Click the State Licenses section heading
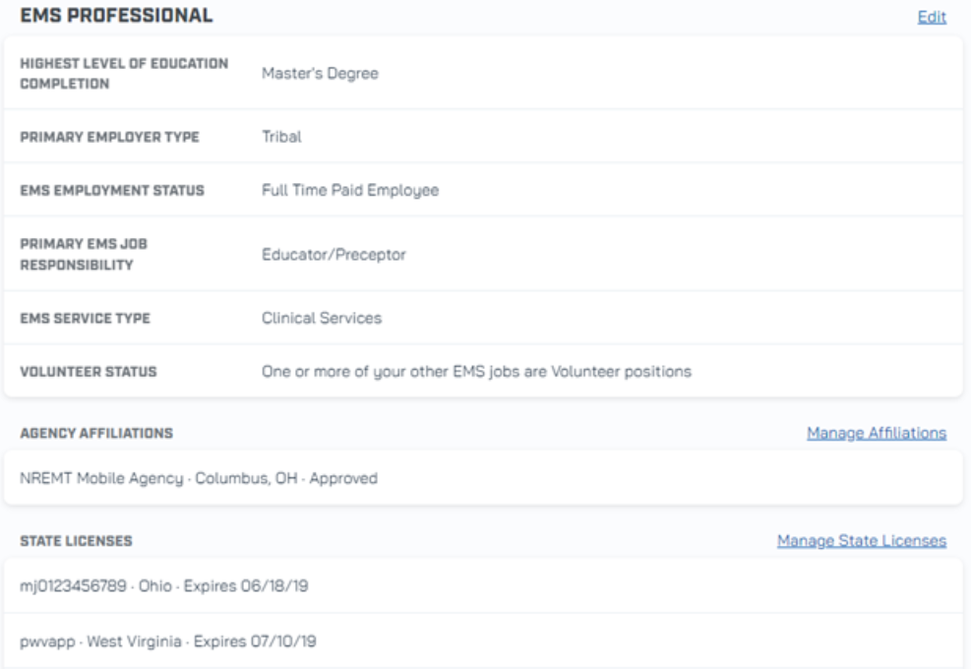The image size is (971, 669). 76,540
